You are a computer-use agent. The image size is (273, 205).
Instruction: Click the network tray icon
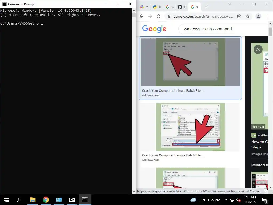(x=232, y=200)
